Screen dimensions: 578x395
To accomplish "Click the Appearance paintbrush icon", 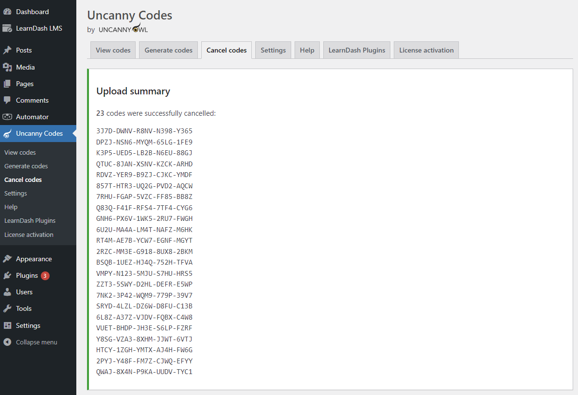I will [x=7, y=259].
